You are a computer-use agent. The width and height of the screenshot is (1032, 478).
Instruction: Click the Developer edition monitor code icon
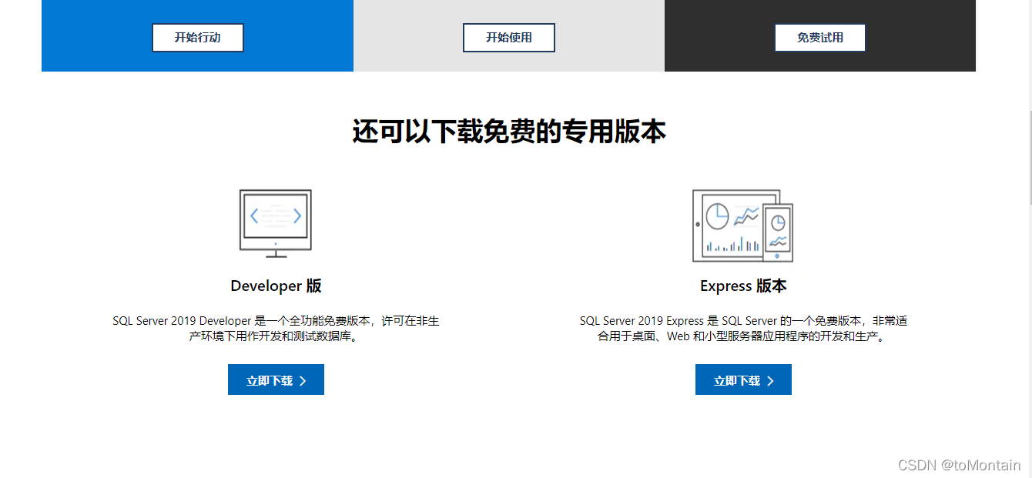pyautogui.click(x=276, y=223)
